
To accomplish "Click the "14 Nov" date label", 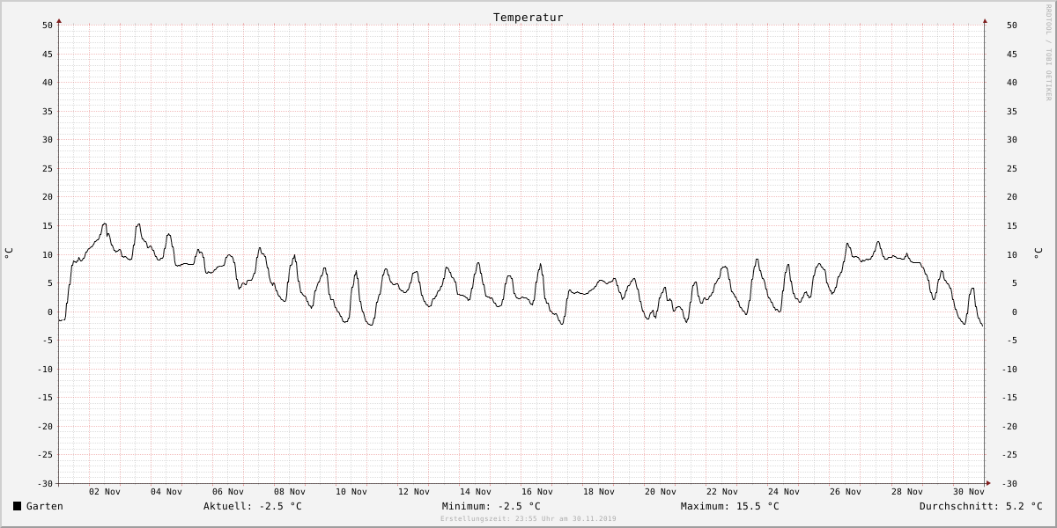I will tap(476, 492).
